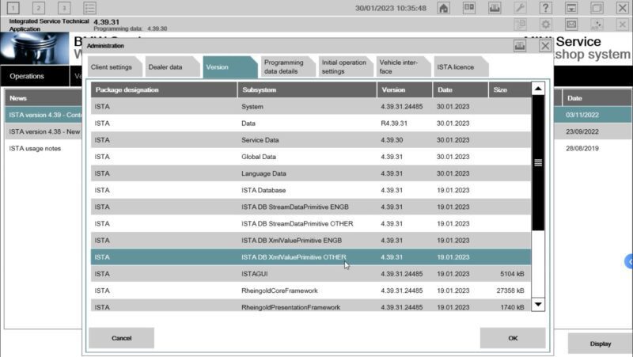The image size is (633, 357).
Task: Click the session 3 icon in top bar
Action: point(64,8)
